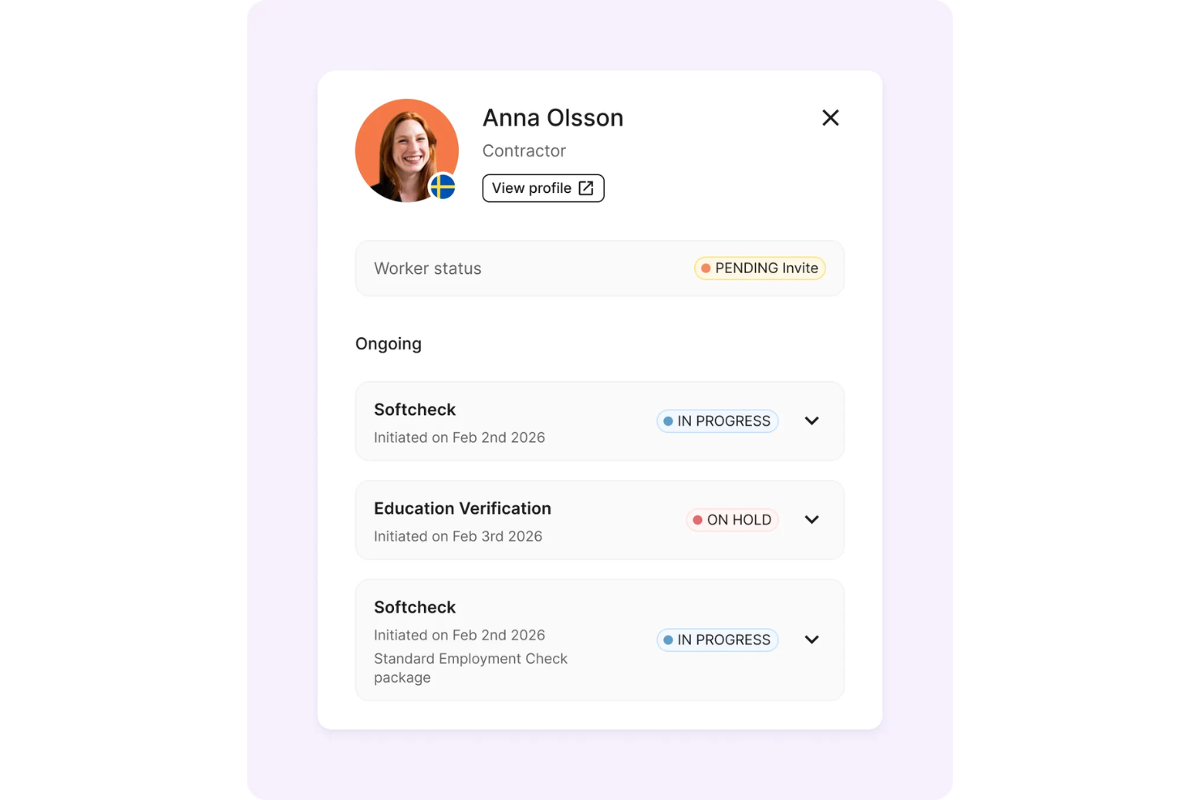The height and width of the screenshot is (800, 1200).
Task: Open Anna Olsson's profile via View profile
Action: click(542, 187)
